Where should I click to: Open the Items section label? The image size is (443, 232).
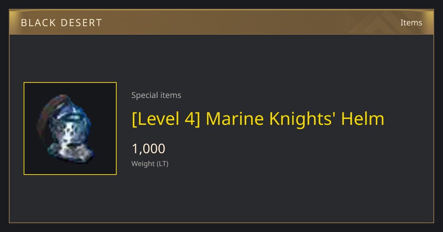pyautogui.click(x=411, y=22)
